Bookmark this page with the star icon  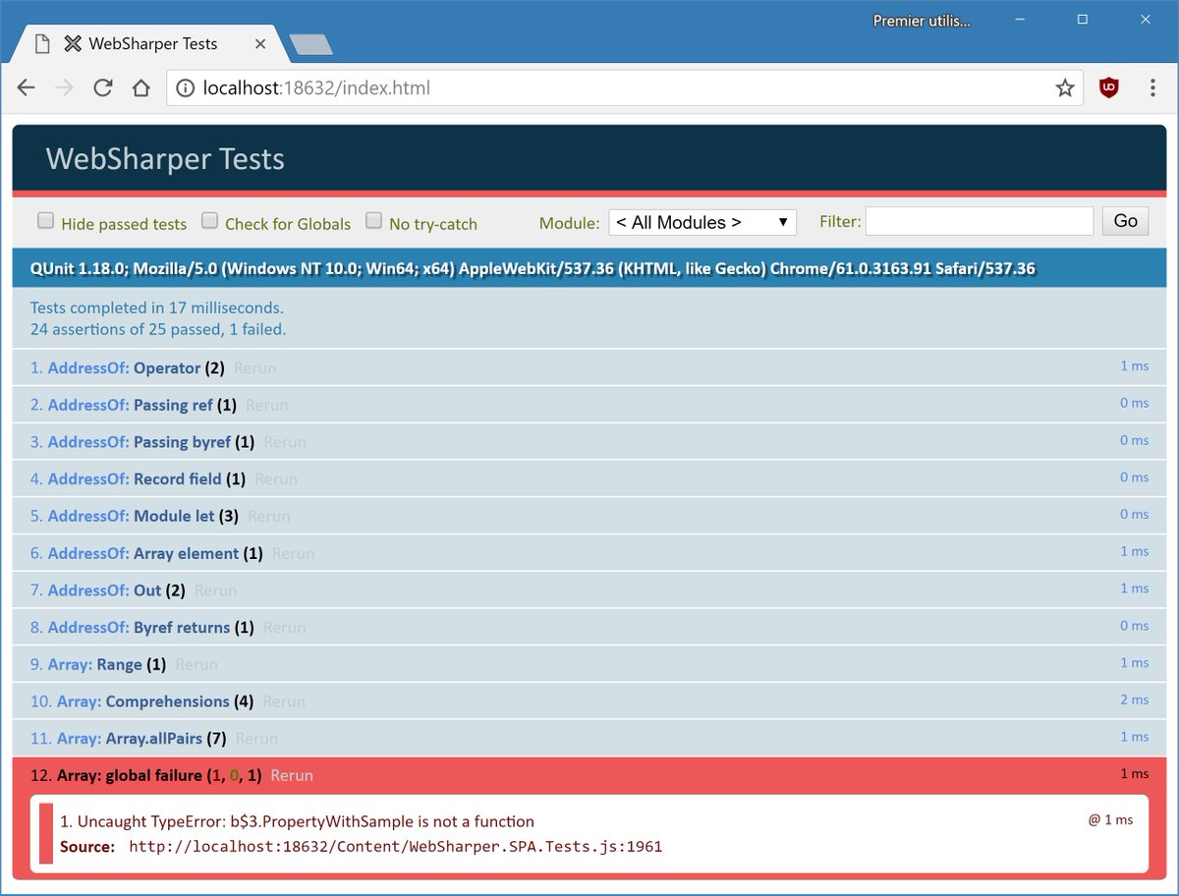(x=1065, y=88)
